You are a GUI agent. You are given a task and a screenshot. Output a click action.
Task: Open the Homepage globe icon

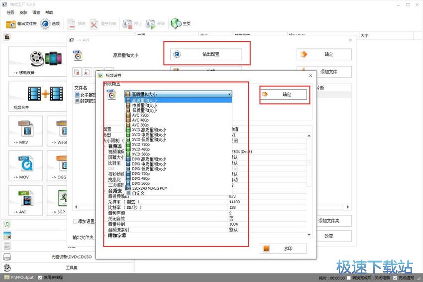pos(176,24)
